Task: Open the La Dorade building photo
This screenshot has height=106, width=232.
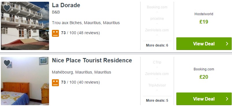Action: 25,26
